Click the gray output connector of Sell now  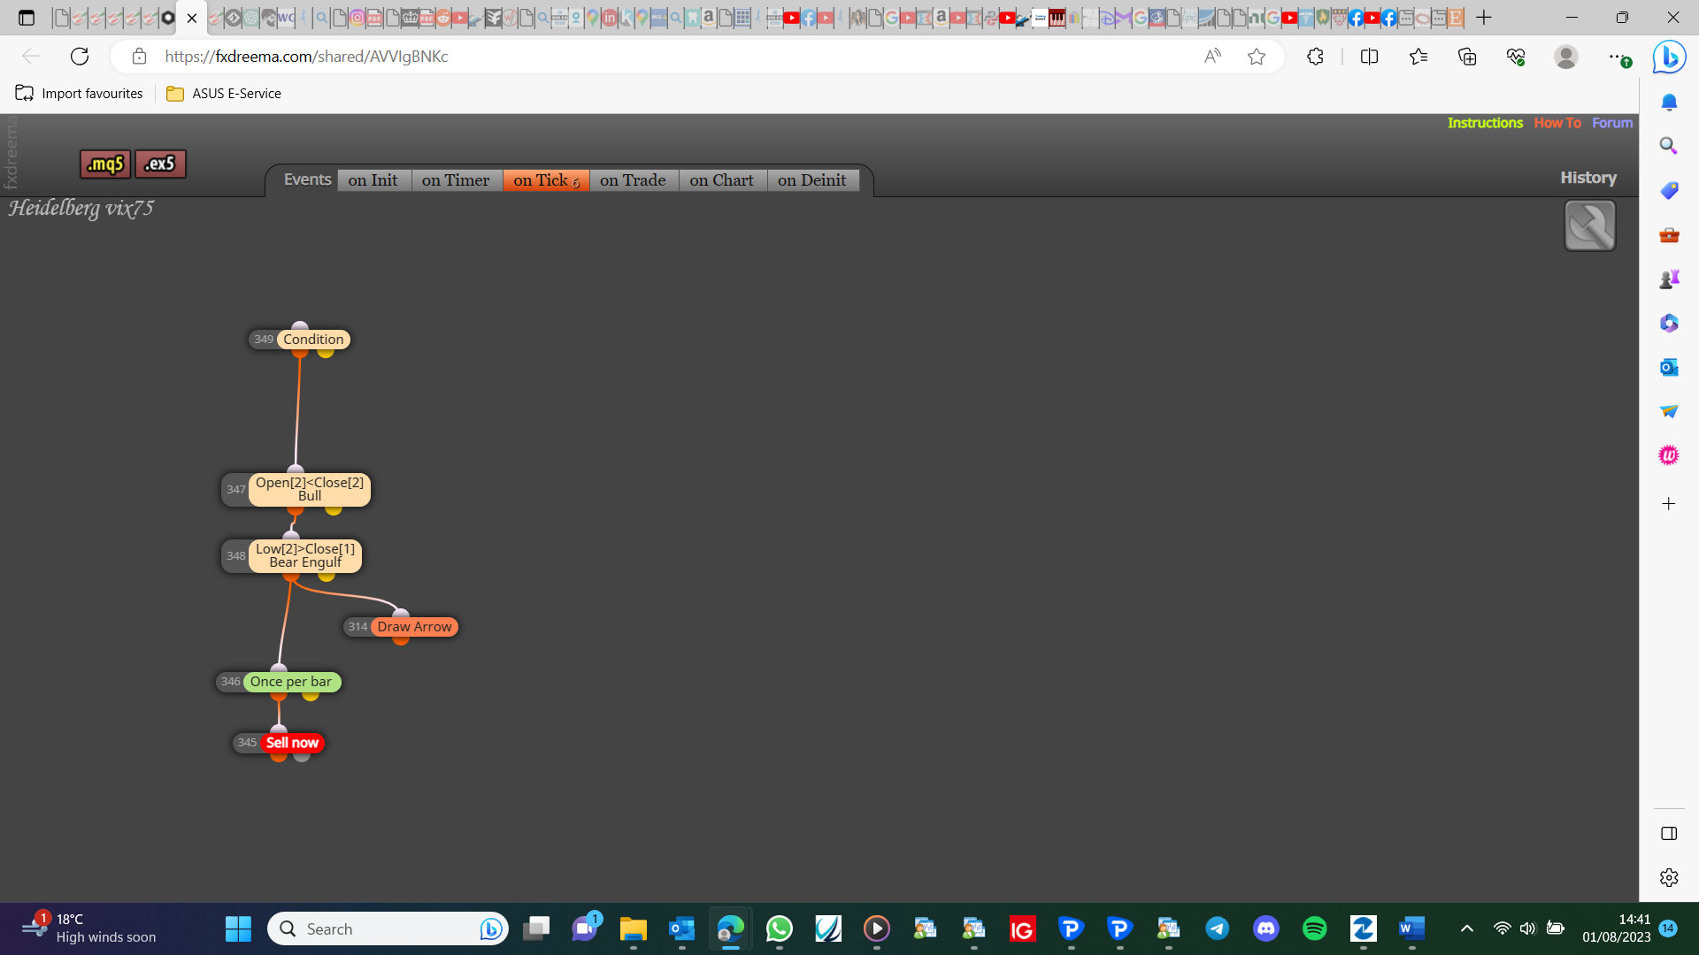[302, 756]
